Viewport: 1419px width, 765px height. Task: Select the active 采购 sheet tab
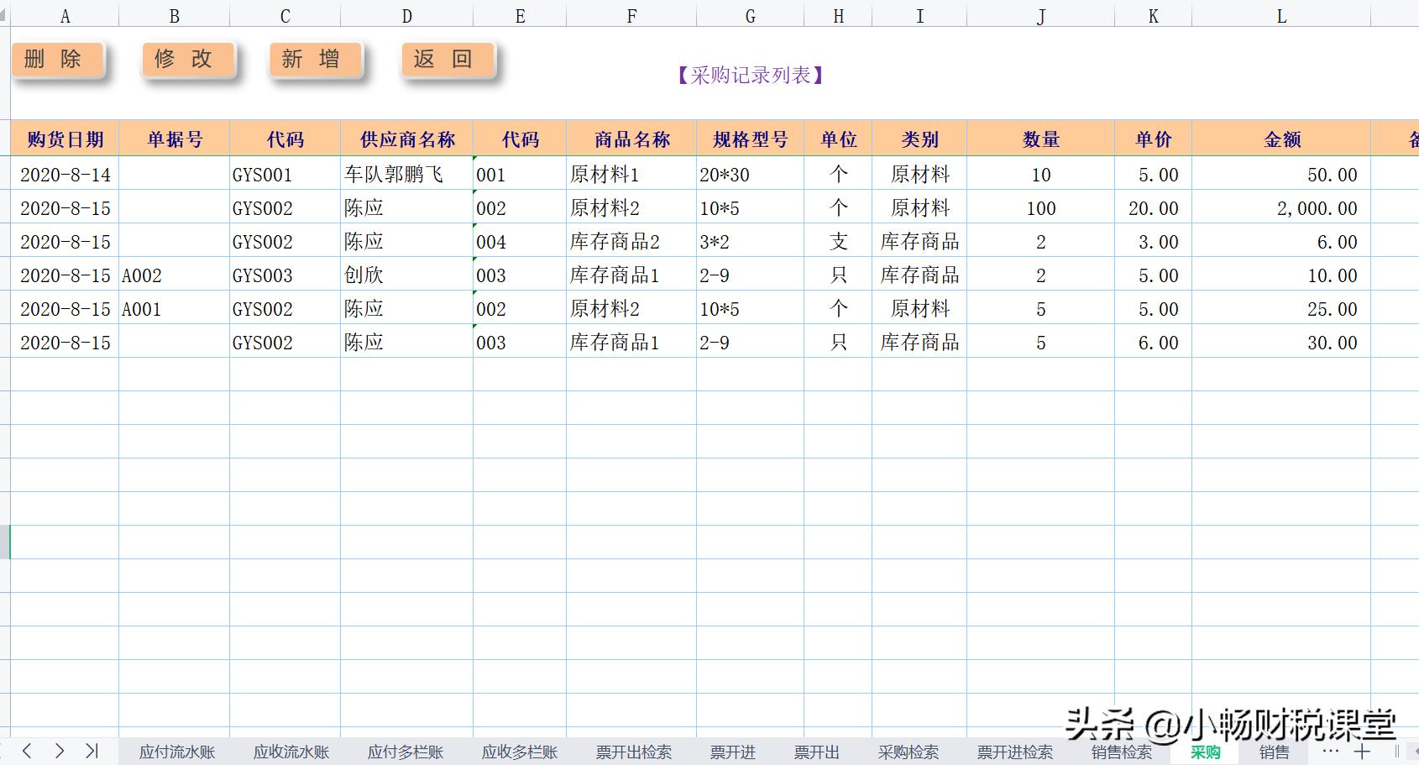pos(1205,752)
